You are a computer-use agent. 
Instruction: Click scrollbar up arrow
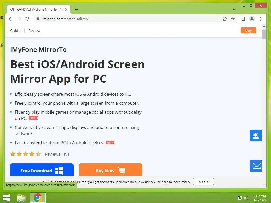(x=264, y=26)
